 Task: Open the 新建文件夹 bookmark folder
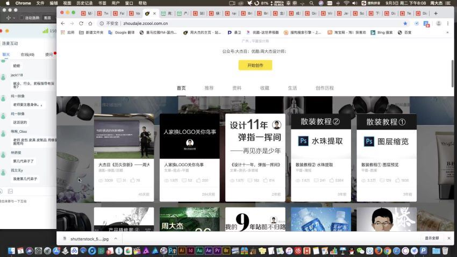point(91,32)
